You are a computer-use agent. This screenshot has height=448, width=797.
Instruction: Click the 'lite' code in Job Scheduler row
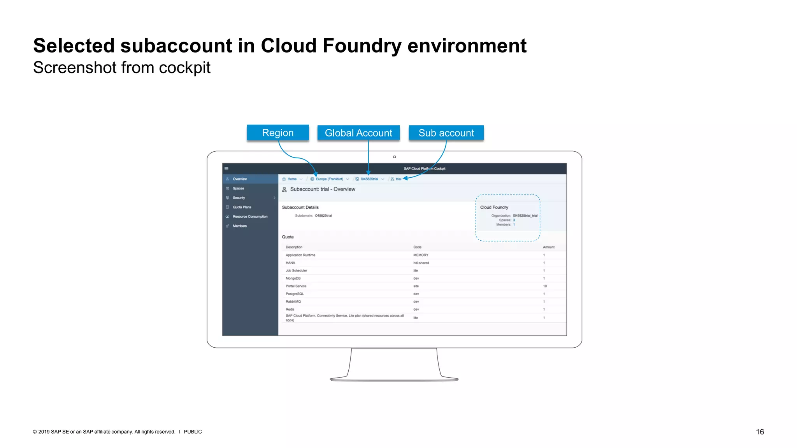pos(416,271)
